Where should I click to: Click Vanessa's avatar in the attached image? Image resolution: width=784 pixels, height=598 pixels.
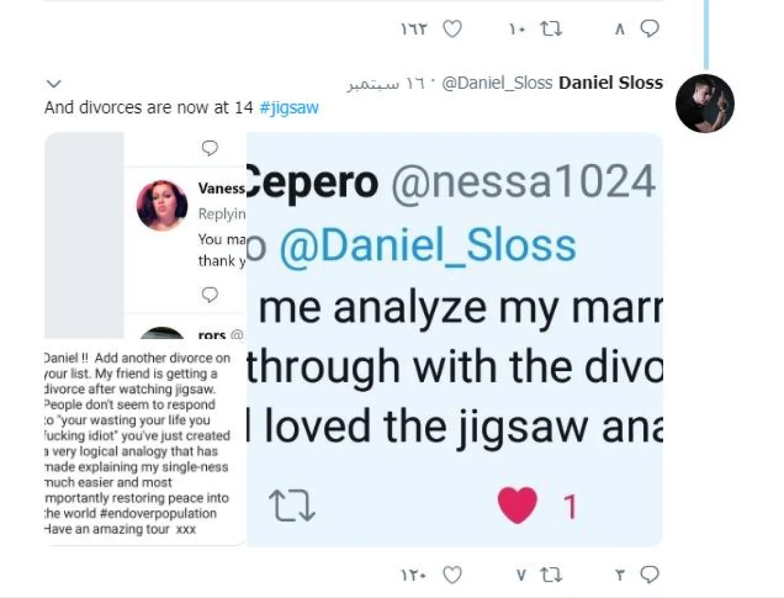(x=162, y=205)
